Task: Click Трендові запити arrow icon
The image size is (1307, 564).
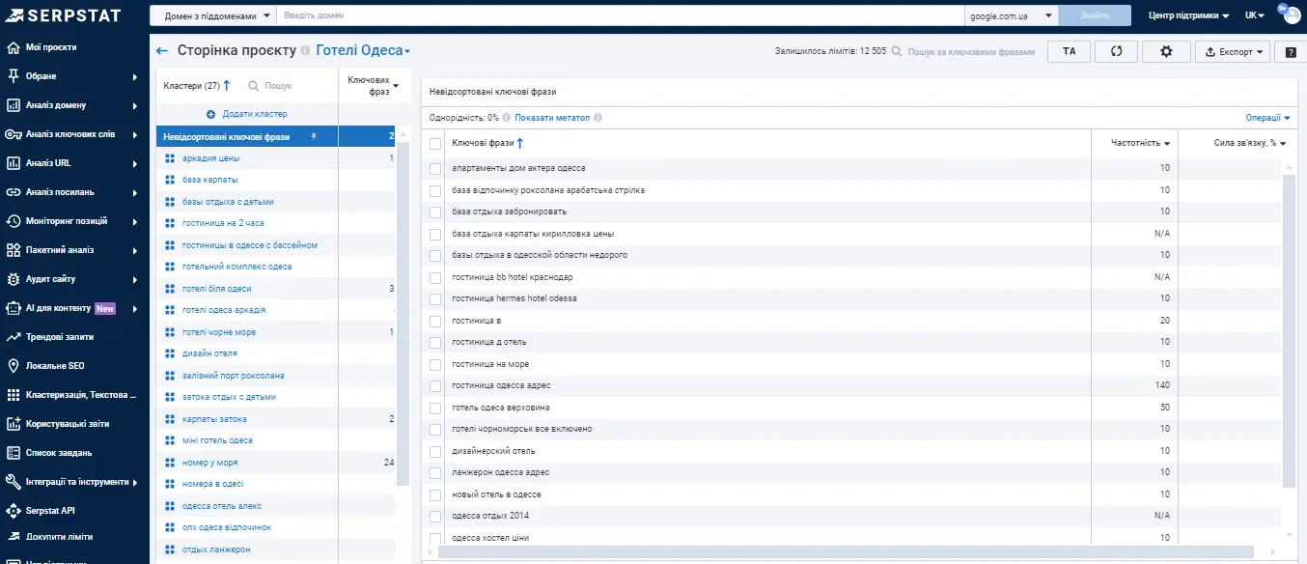Action: click(14, 337)
